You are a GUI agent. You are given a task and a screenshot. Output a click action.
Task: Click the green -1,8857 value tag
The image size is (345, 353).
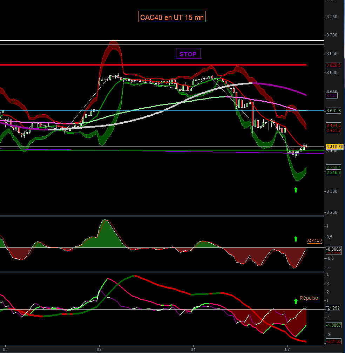(x=333, y=325)
